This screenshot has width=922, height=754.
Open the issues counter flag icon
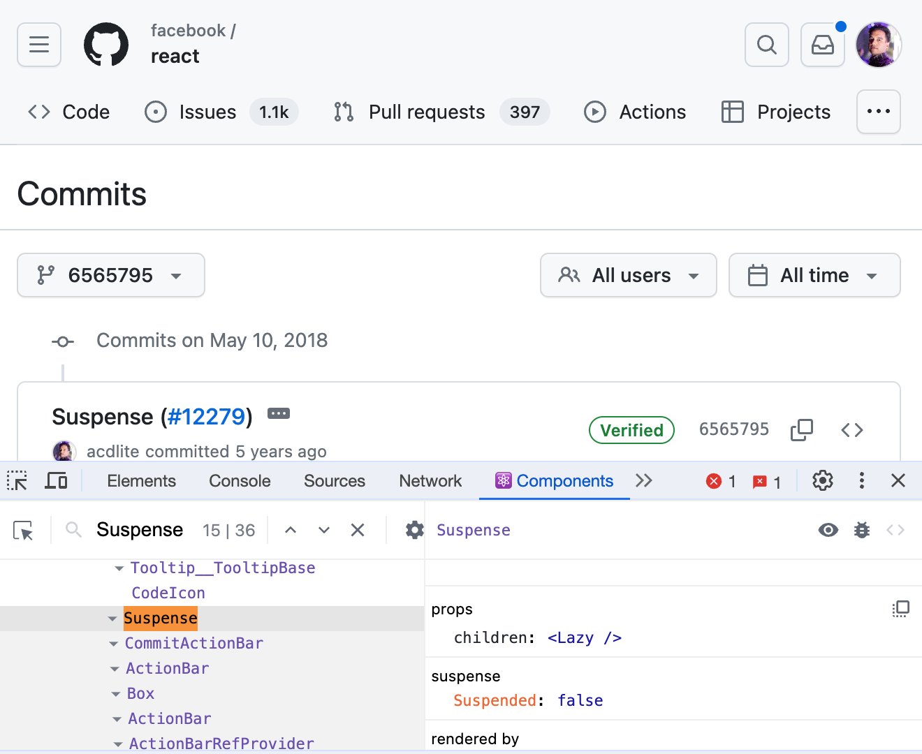pyautogui.click(x=767, y=482)
